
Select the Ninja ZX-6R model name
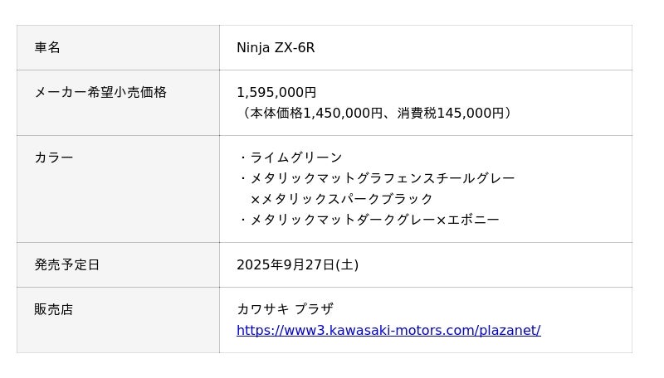coord(276,47)
